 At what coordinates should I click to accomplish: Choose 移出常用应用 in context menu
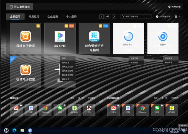tap(68, 75)
